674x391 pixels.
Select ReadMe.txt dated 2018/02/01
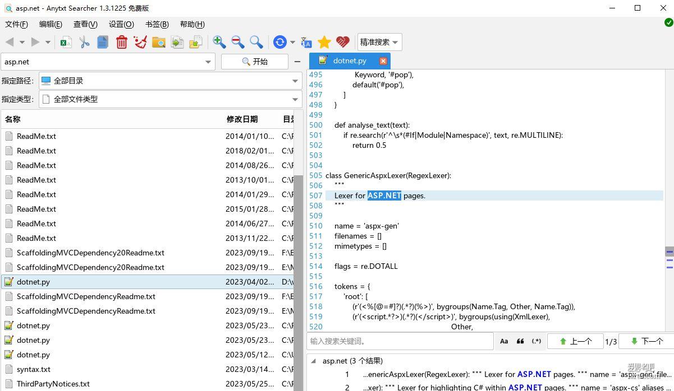[x=147, y=151]
